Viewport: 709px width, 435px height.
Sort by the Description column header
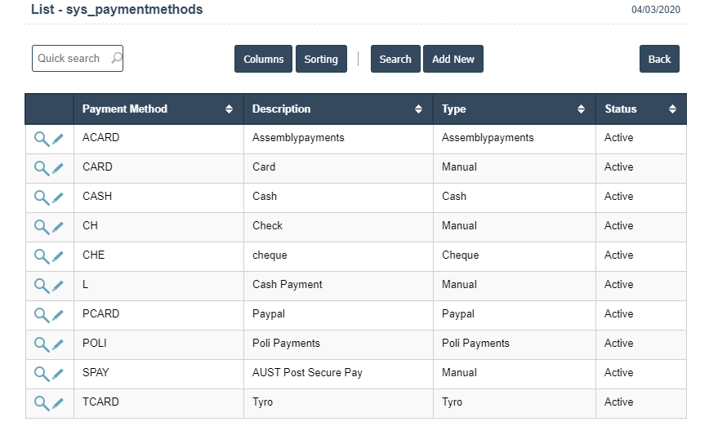pos(418,109)
